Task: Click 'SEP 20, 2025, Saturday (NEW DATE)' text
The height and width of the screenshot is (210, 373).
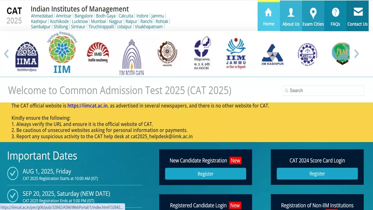Action: coord(66,194)
